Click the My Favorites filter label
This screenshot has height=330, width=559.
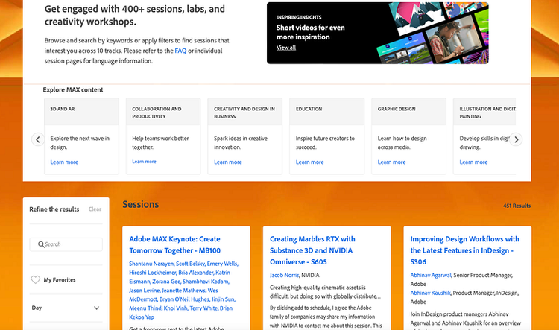click(x=60, y=280)
